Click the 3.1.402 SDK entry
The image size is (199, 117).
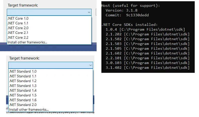tap(148, 68)
